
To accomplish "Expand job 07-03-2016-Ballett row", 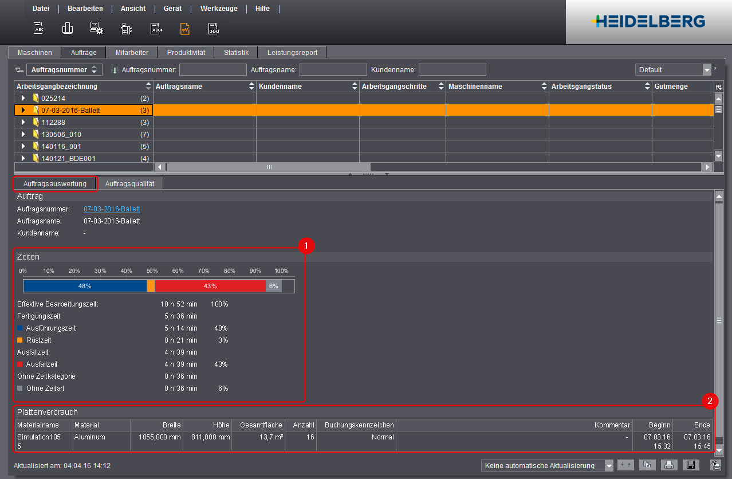I will (23, 110).
